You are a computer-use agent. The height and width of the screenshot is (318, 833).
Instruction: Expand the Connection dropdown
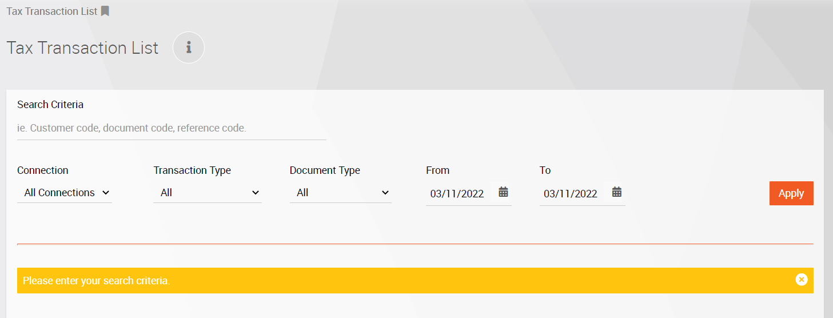tap(65, 193)
